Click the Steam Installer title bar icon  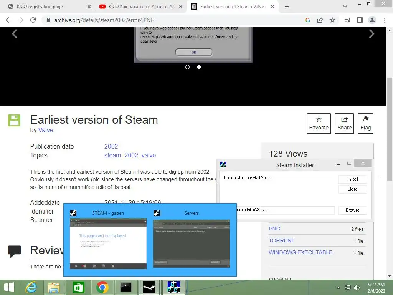(223, 164)
